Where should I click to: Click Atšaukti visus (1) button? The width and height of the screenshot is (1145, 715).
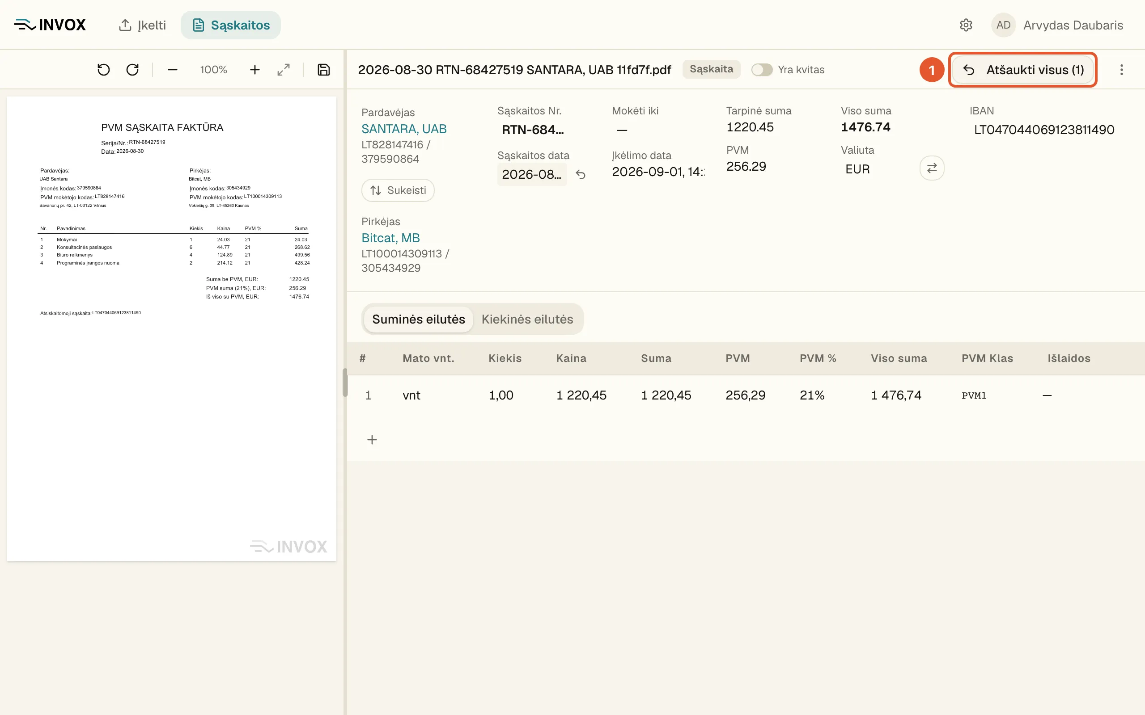1023,70
